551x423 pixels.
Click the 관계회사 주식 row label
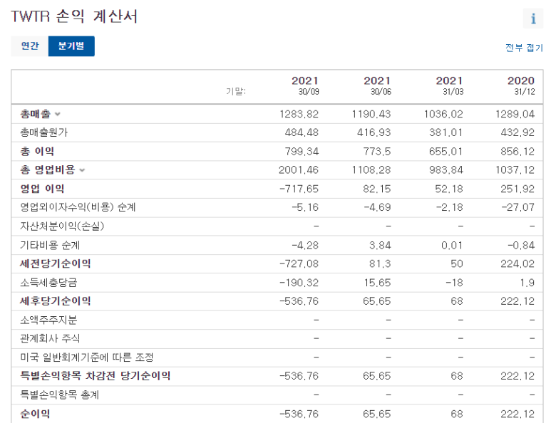click(50, 339)
